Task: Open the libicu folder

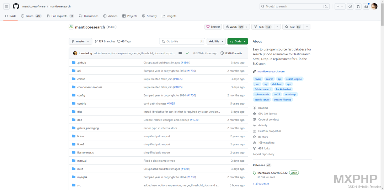Action: 81,136
